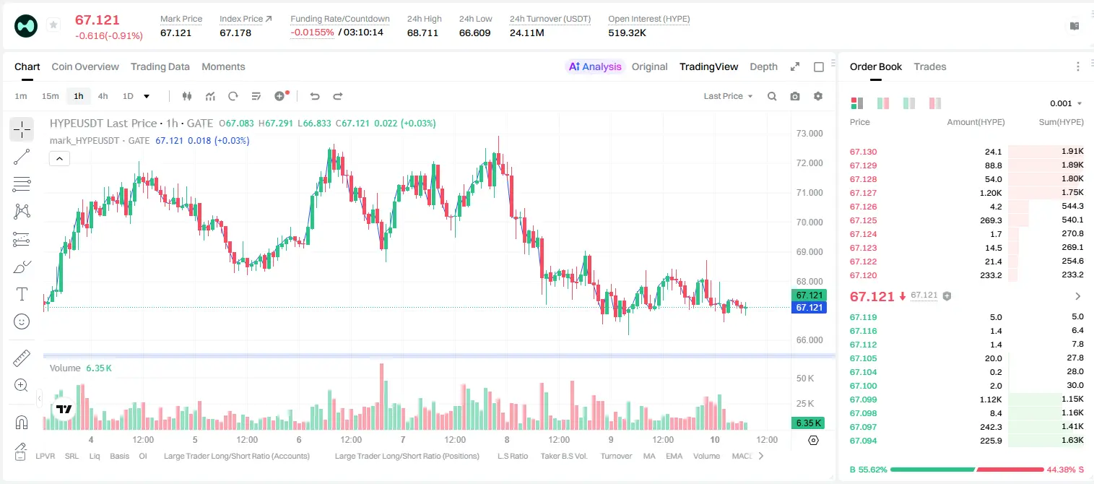
Task: Expand the Last Price dropdown
Action: coord(728,96)
